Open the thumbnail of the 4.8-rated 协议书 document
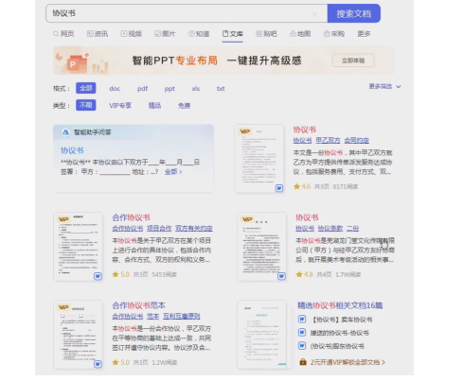Viewport: 463px width, 381px height. pyautogui.click(x=262, y=247)
